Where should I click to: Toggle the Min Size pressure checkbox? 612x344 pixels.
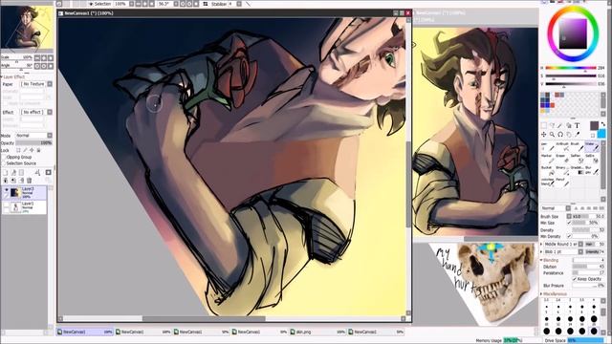(569, 223)
